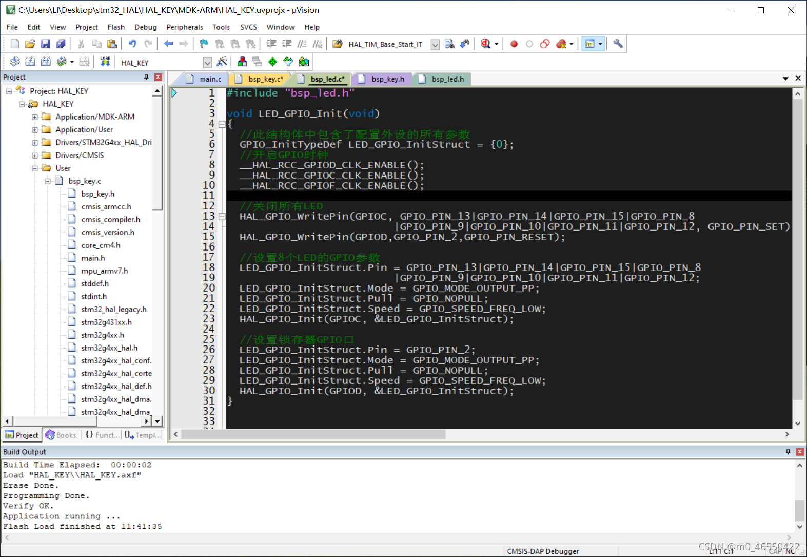This screenshot has width=807, height=557.
Task: Open the Peripherals menu
Action: coord(185,27)
